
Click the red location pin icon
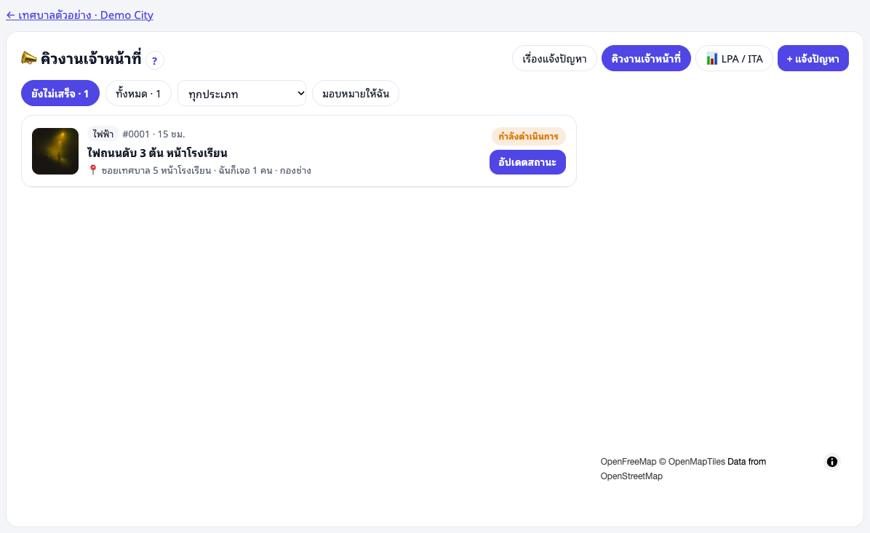point(92,169)
